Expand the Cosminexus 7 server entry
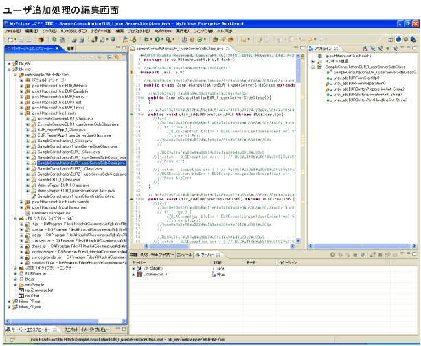Image resolution: width=421 pixels, height=346 pixels. (135, 274)
